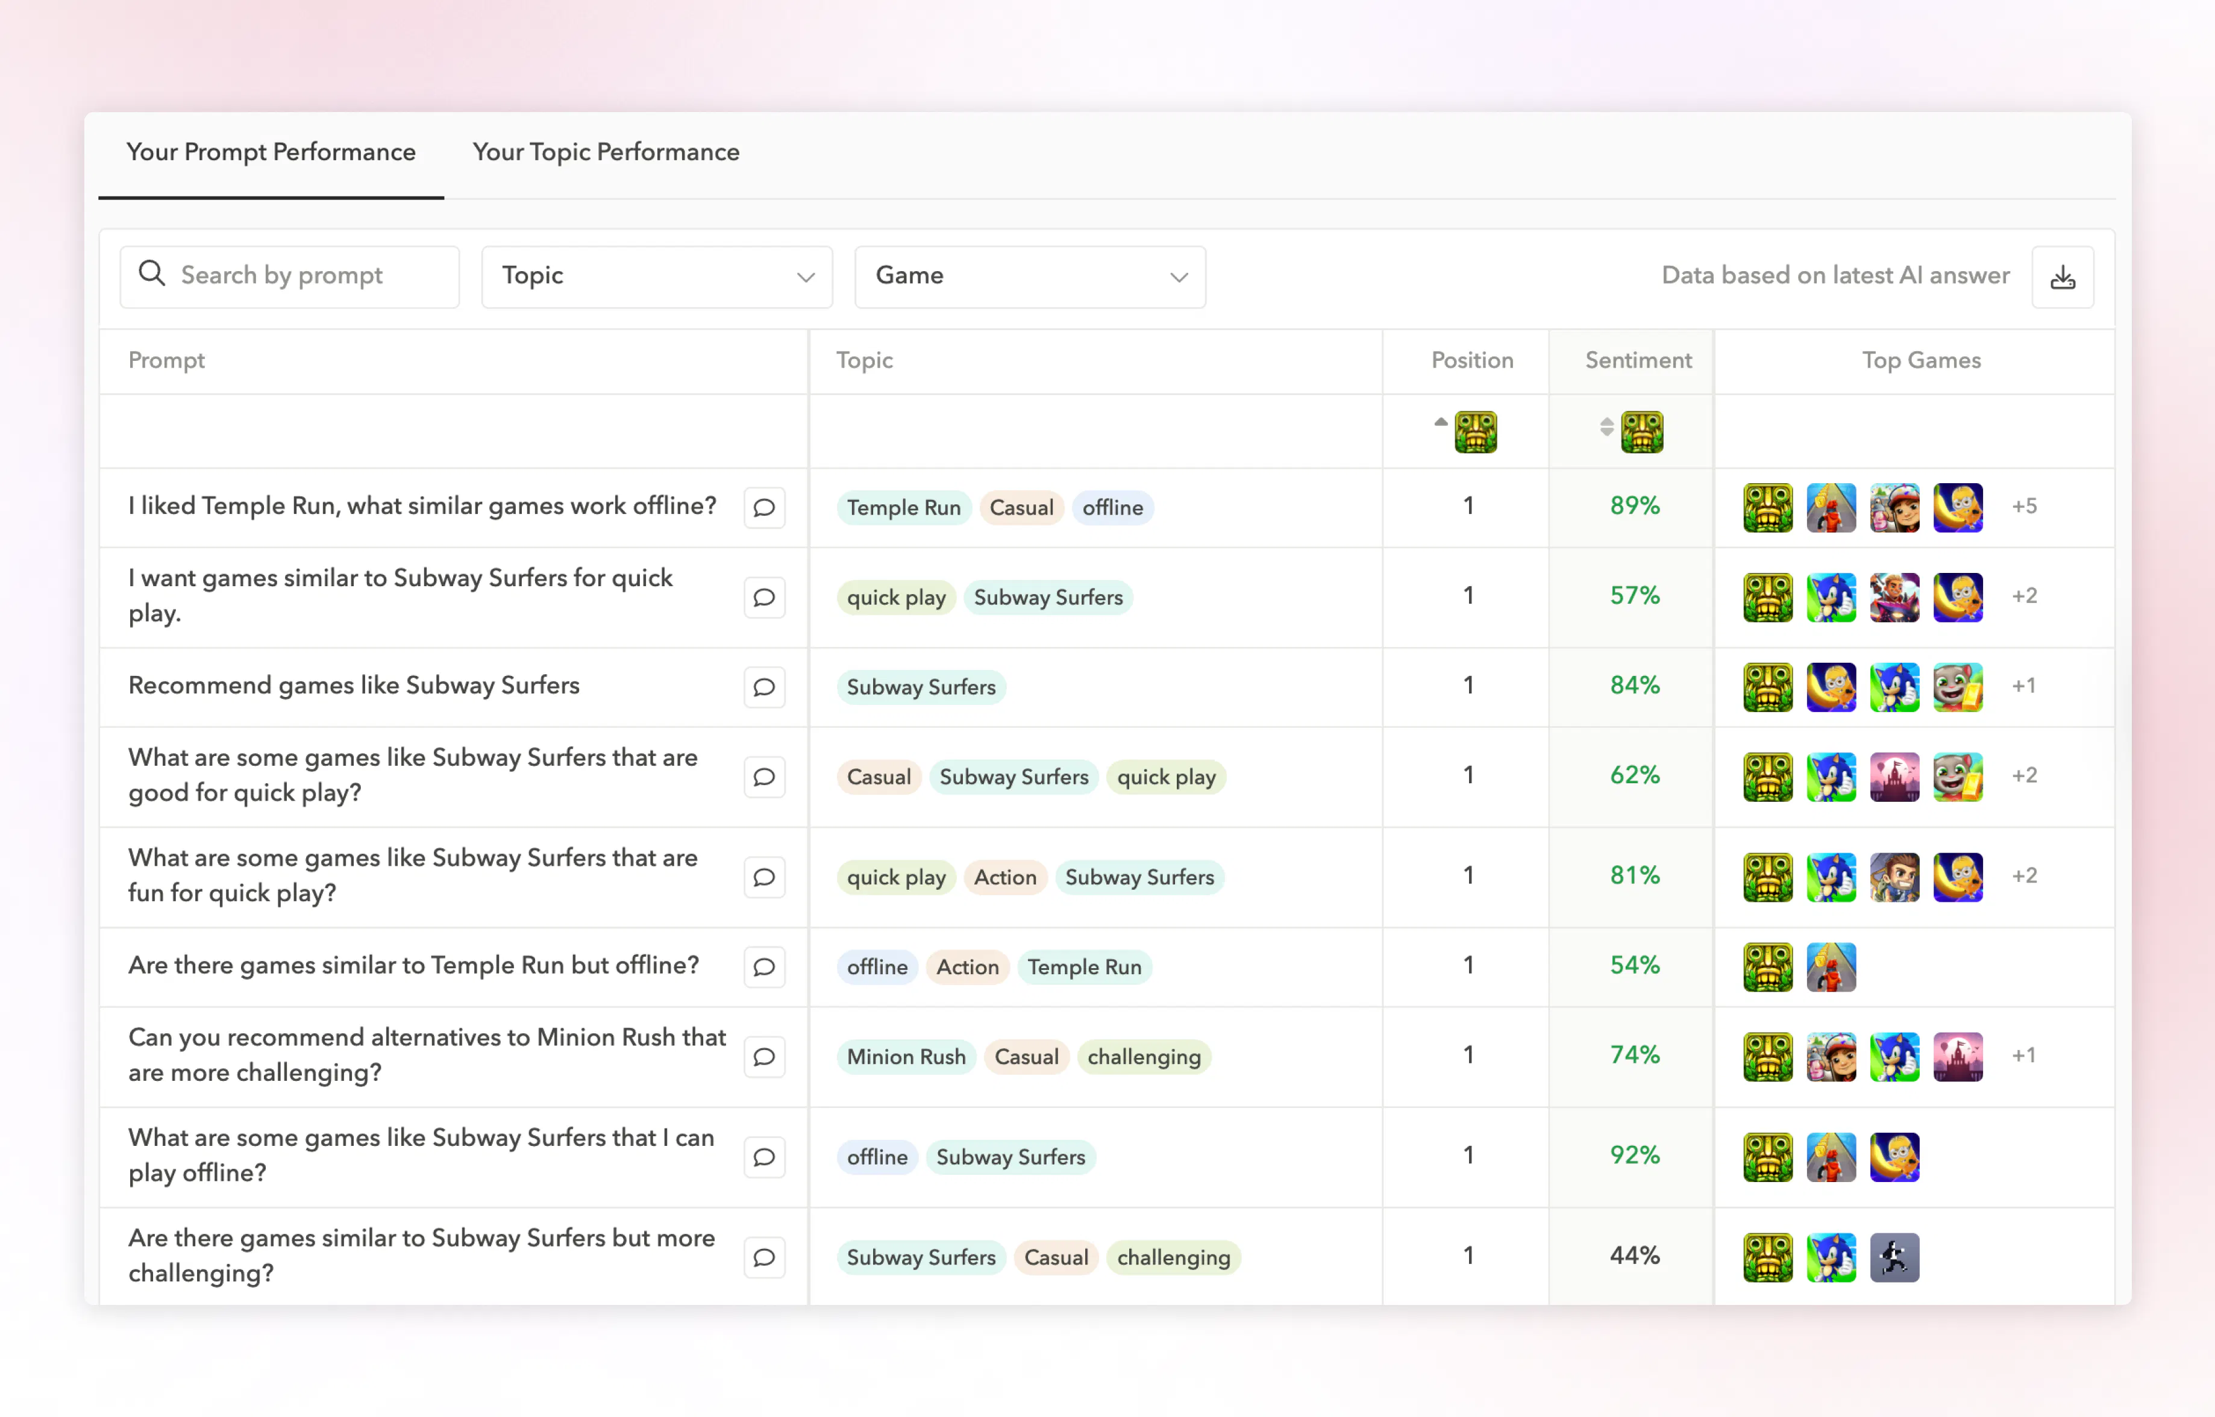2215x1417 pixels.
Task: Click Temple Run icon in 89% sentiment row
Action: (1767, 507)
